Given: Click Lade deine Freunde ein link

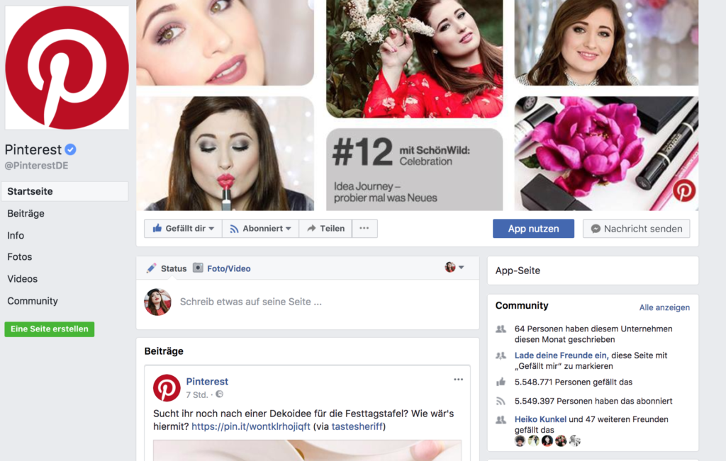Looking at the screenshot, I should (x=560, y=355).
